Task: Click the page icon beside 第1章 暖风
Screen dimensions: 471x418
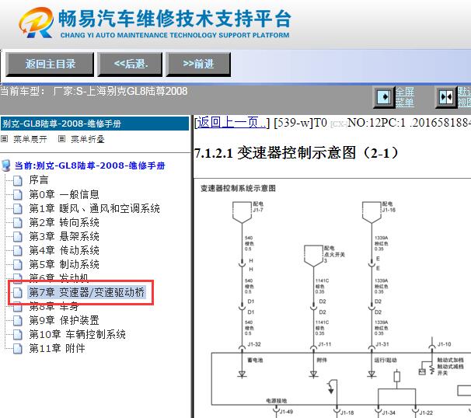Action: tap(18, 209)
